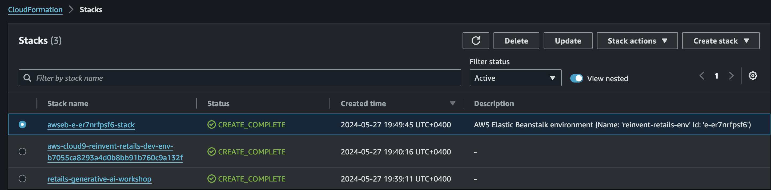The width and height of the screenshot is (771, 190).
Task: Open the Filter status Active dropdown
Action: (x=515, y=78)
